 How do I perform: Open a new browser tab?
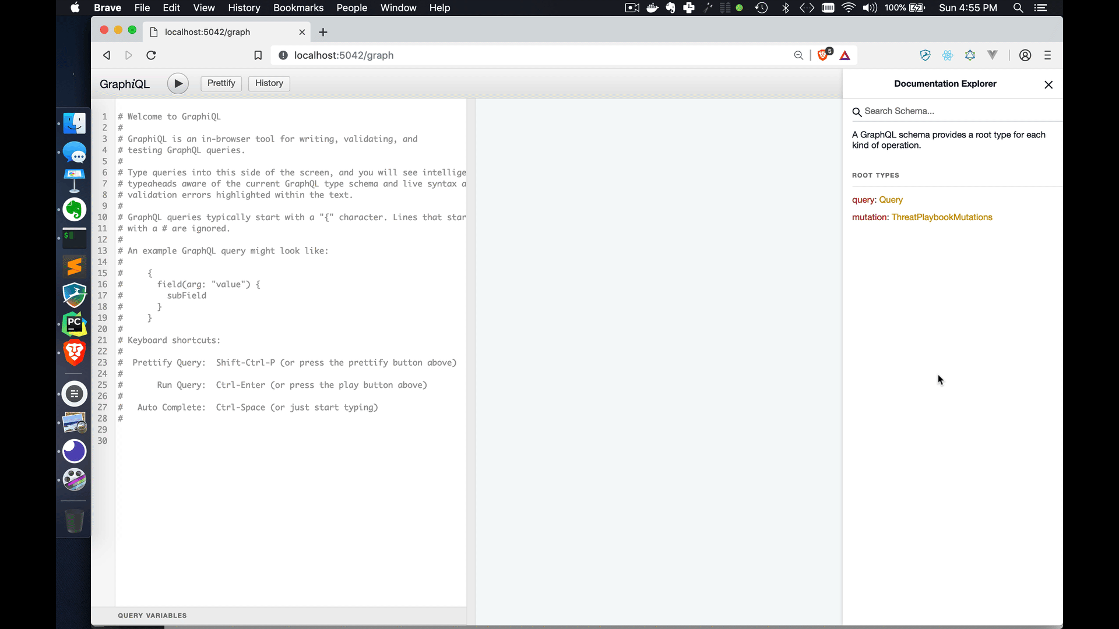323,32
